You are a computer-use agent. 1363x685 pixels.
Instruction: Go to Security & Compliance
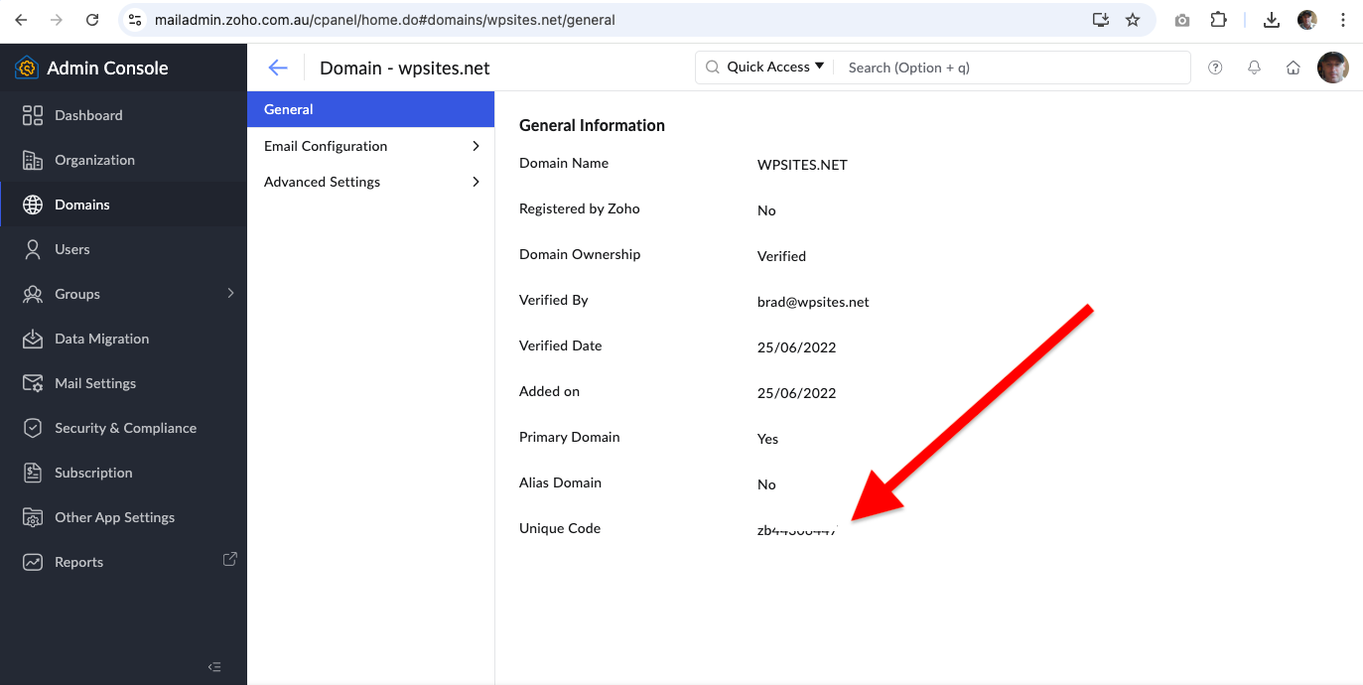[125, 428]
